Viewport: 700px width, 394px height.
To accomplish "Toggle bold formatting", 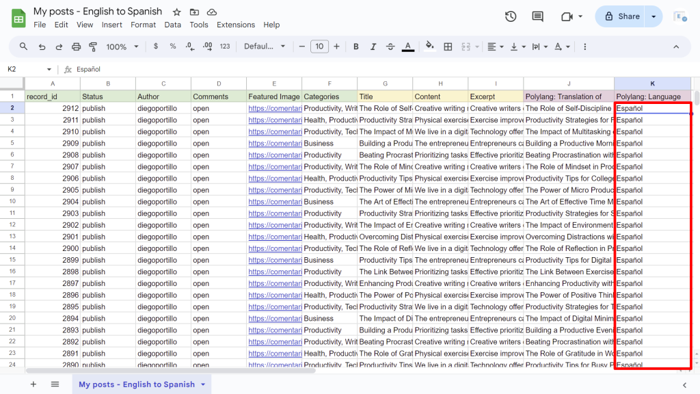I will pyautogui.click(x=355, y=47).
